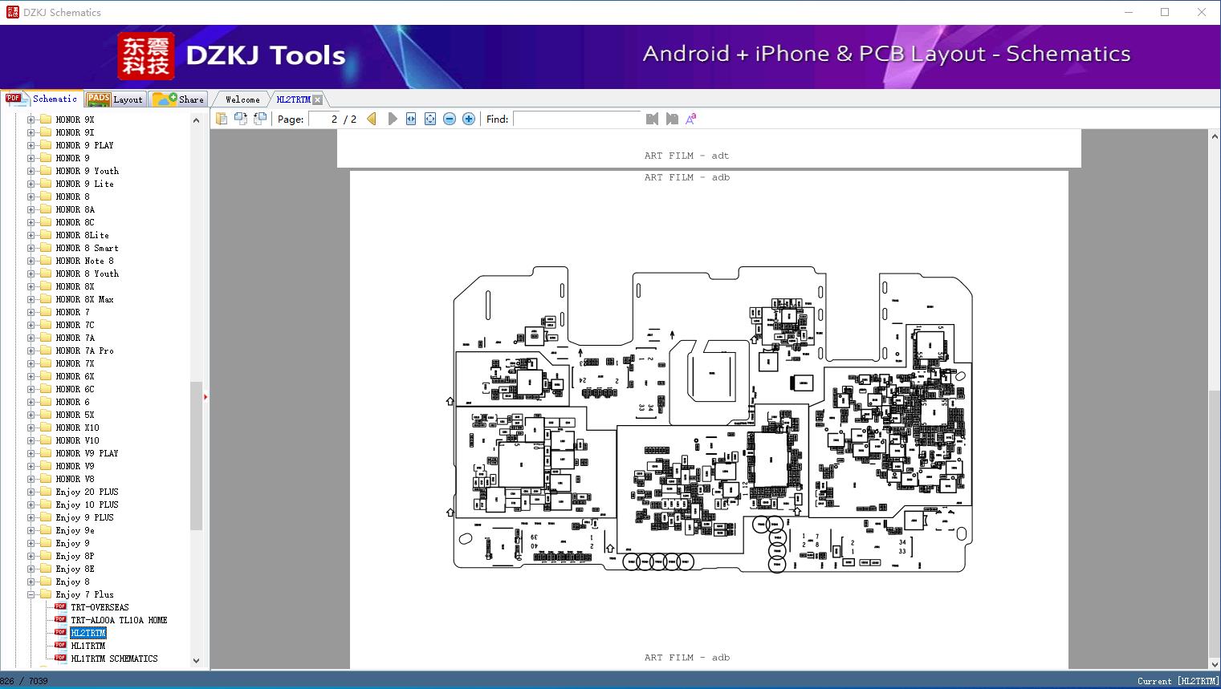Select the HL2TRTM document tab
This screenshot has width=1221, height=689.
click(293, 99)
